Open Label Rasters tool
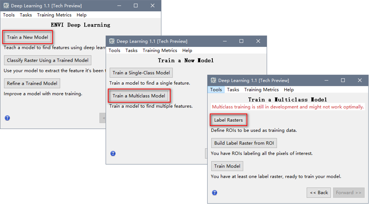 228,120
